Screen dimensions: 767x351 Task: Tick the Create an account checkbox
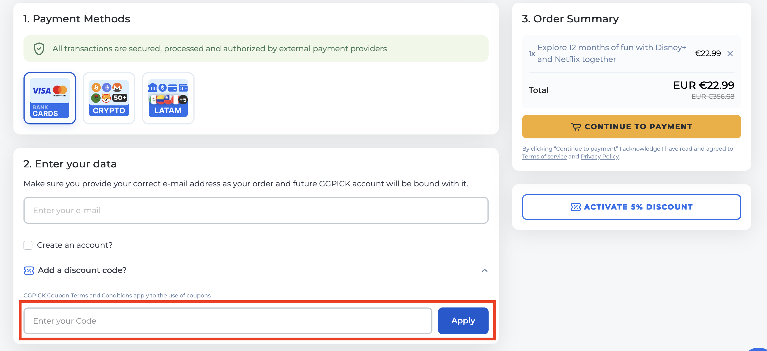tap(28, 245)
